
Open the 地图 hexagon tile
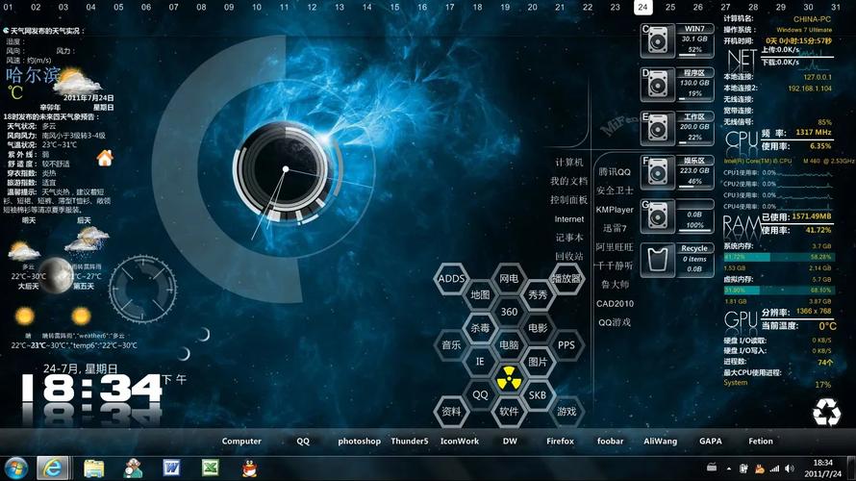pyautogui.click(x=480, y=294)
